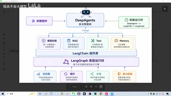Viewport: 171px width, 96px height.
Task: Click the RAG card
Action: point(74,43)
